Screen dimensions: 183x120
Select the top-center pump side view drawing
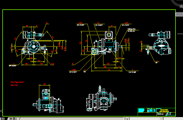point(103,47)
